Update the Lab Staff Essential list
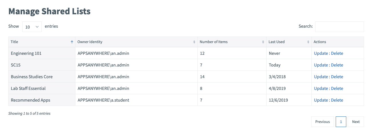Viewport: 372px width, 131px height. [321, 88]
